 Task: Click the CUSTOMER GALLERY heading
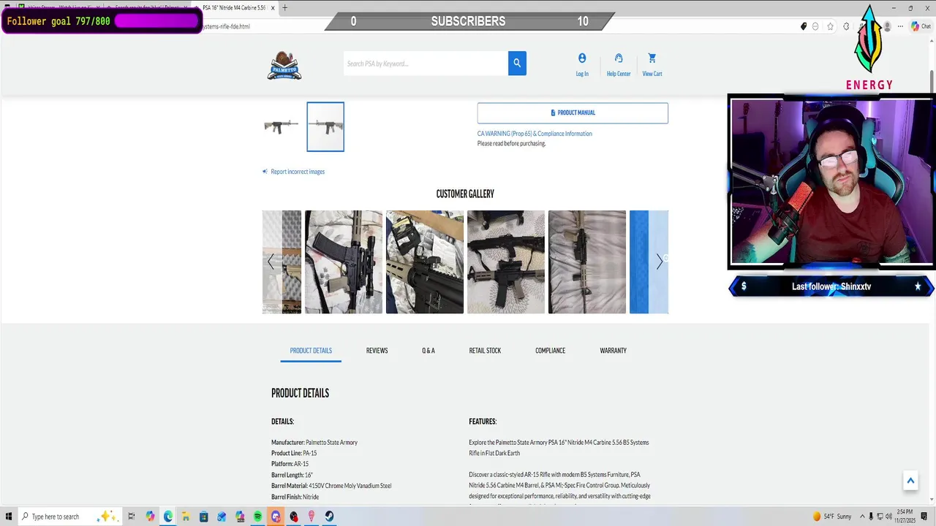click(465, 194)
